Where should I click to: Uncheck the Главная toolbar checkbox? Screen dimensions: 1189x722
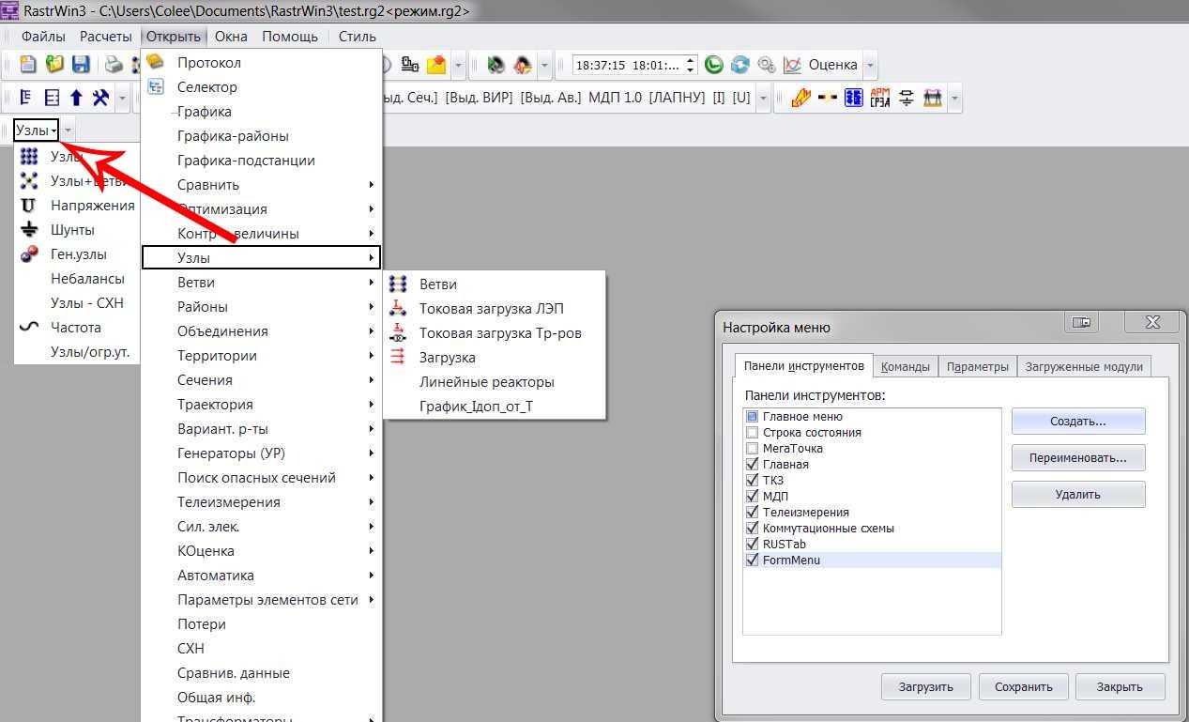(752, 465)
